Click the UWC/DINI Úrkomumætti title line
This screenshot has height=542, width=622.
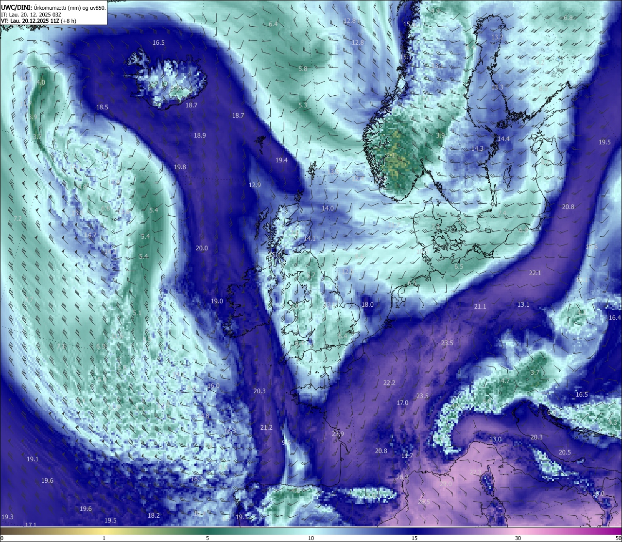coord(53,8)
